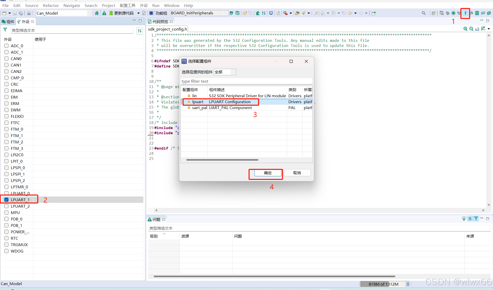Viewport: 493px width, 290px height.
Task: Enable the LPUART_2 peripheral checkbox
Action: (x=7, y=206)
